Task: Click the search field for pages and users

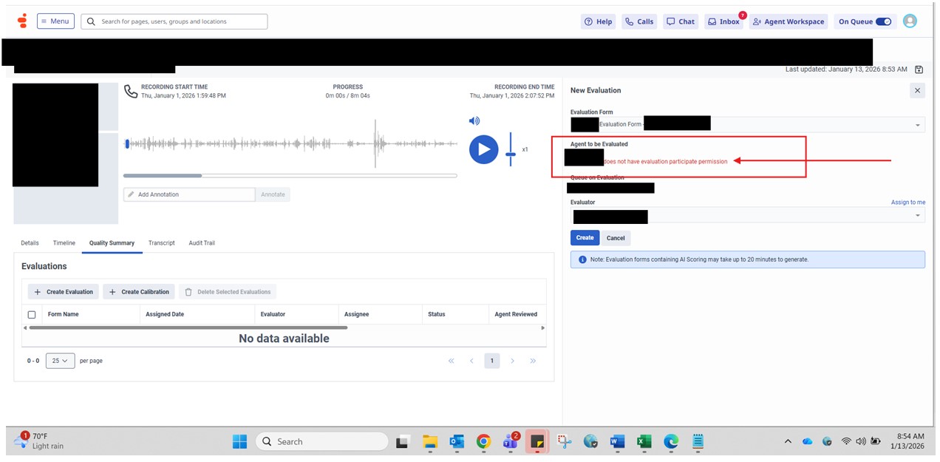Action: pyautogui.click(x=174, y=21)
